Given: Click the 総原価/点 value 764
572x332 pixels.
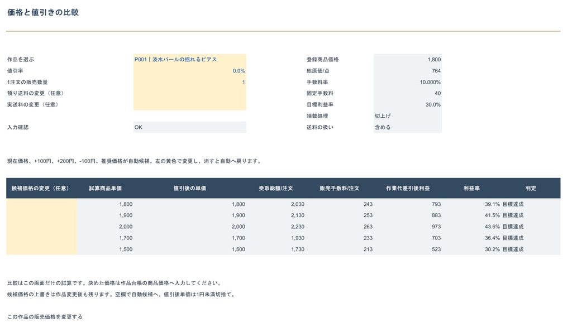Looking at the screenshot, I should (x=407, y=71).
